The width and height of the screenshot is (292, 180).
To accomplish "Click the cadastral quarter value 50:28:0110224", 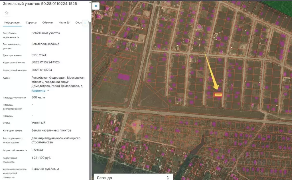I will pyautogui.click(x=42, y=70).
